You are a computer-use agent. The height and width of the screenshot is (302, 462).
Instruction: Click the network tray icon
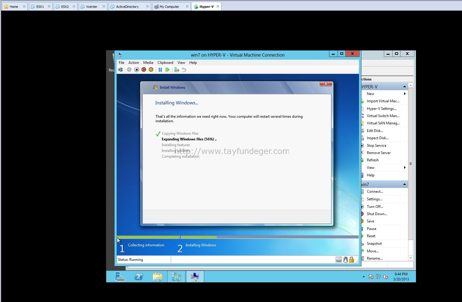pyautogui.click(x=378, y=277)
